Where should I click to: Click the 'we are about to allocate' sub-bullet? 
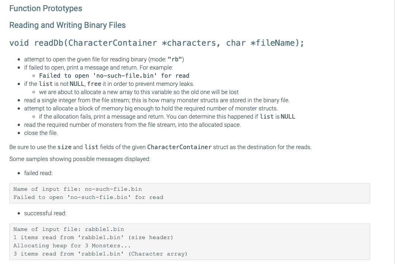click(x=138, y=92)
